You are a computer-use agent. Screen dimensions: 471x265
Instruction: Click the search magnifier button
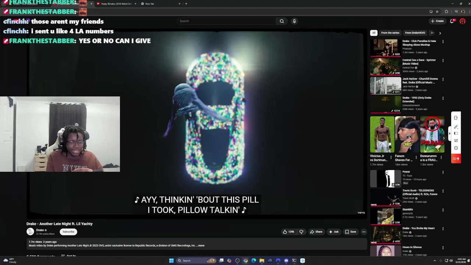pyautogui.click(x=282, y=21)
